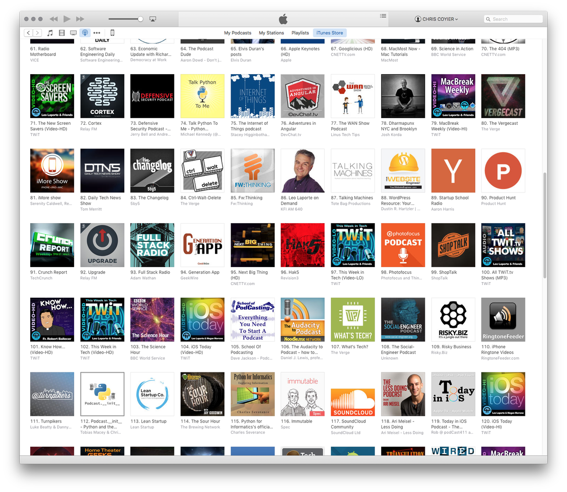The height and width of the screenshot is (492, 567).
Task: Go back with the previous-page arrow
Action: tap(28, 33)
